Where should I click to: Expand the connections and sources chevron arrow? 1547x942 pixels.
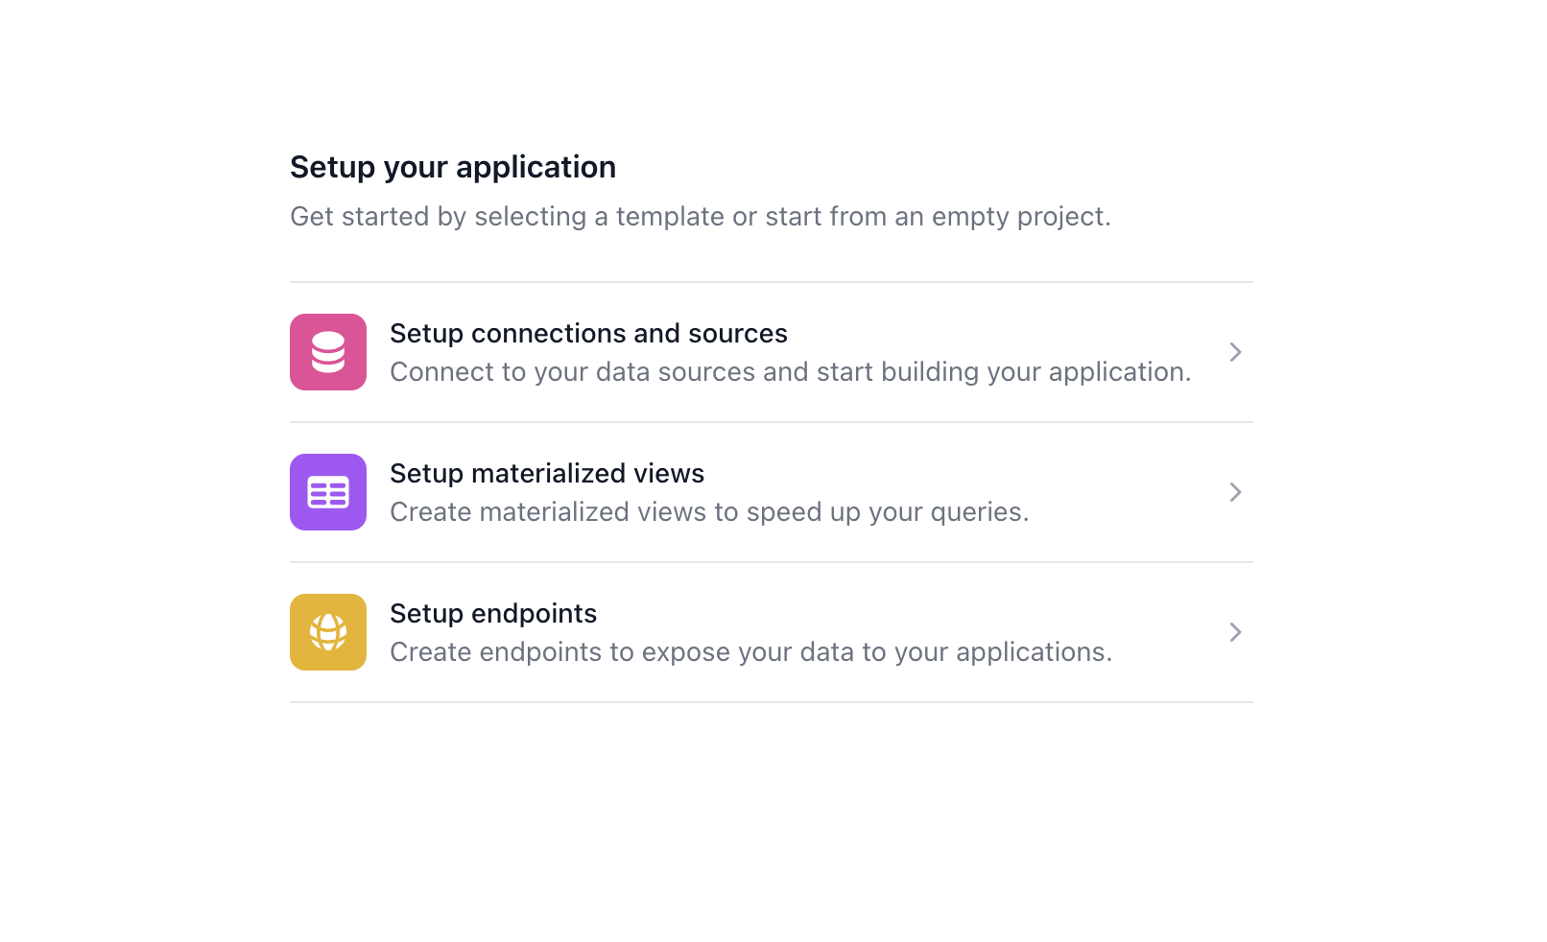click(x=1235, y=352)
